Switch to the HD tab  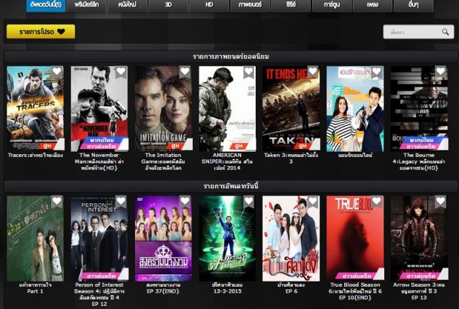coord(209,5)
